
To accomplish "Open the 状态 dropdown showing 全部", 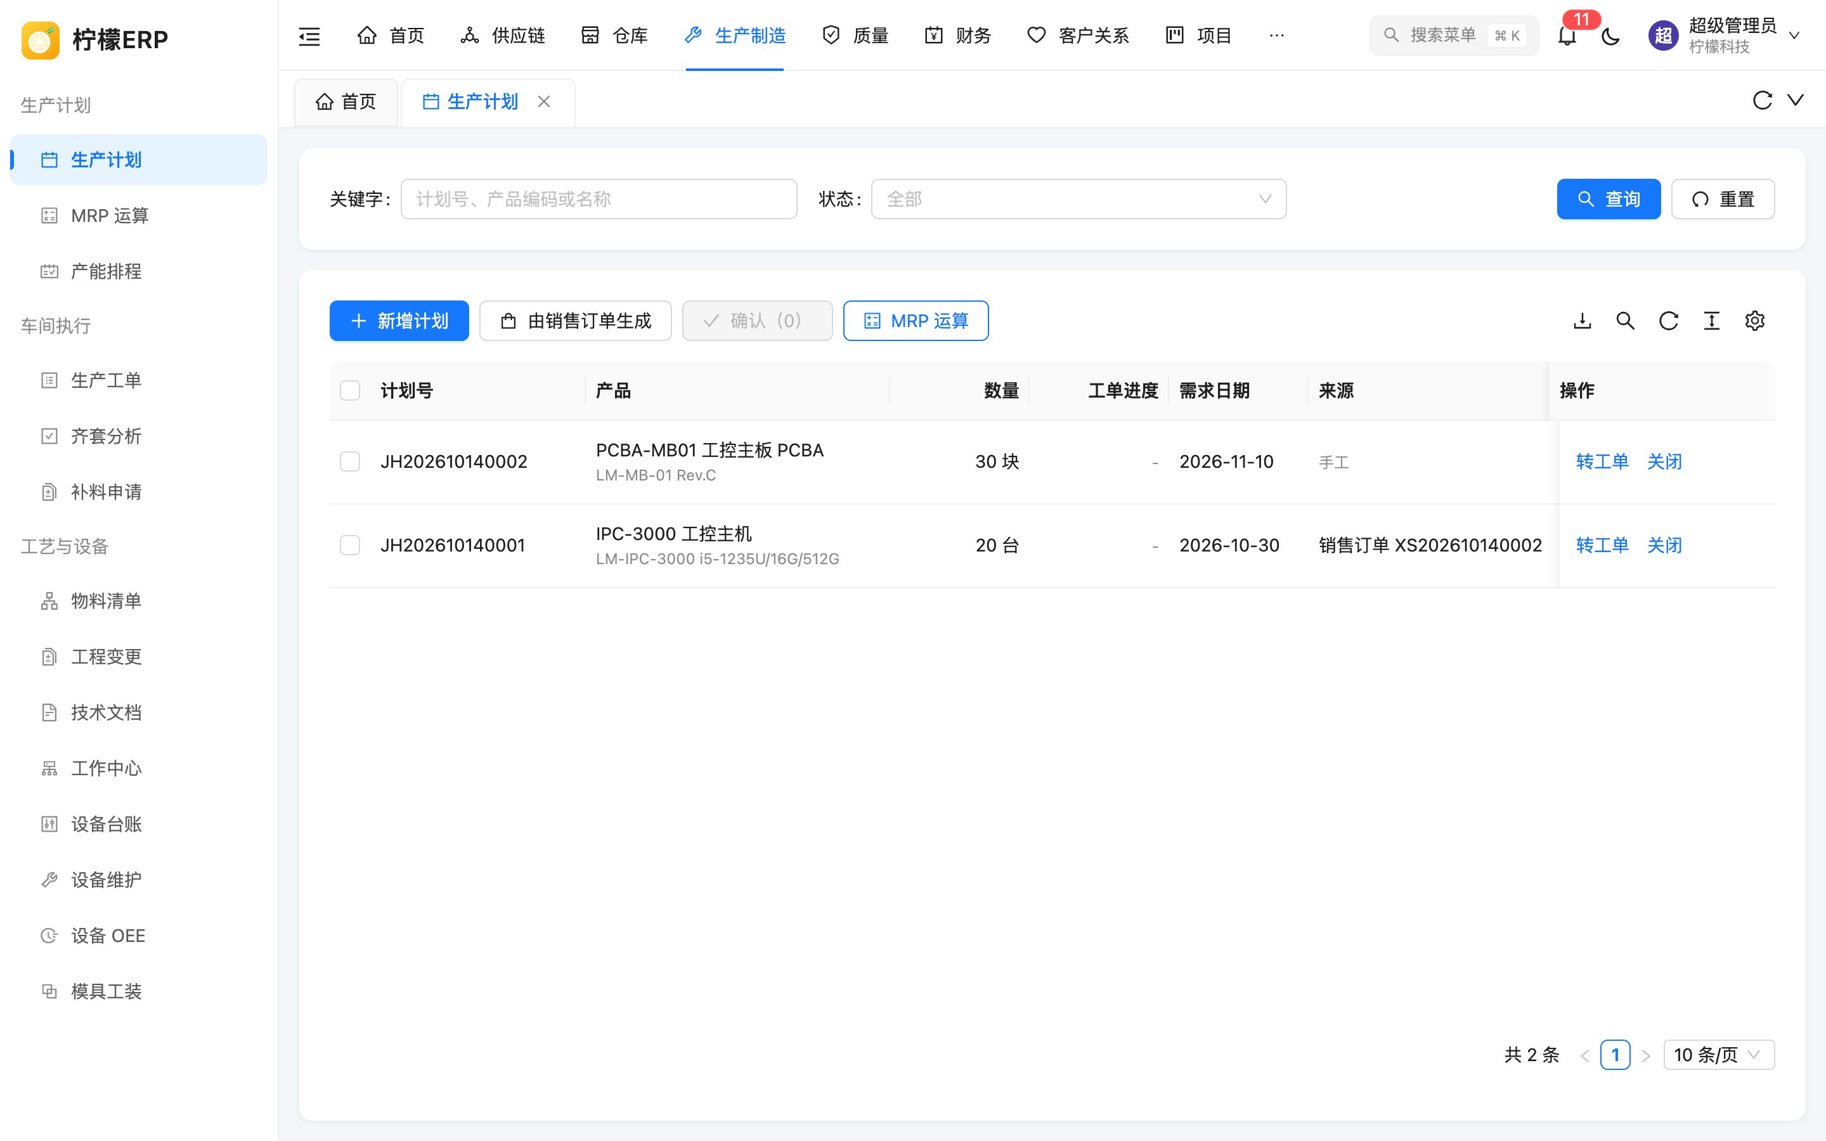I will [1078, 199].
